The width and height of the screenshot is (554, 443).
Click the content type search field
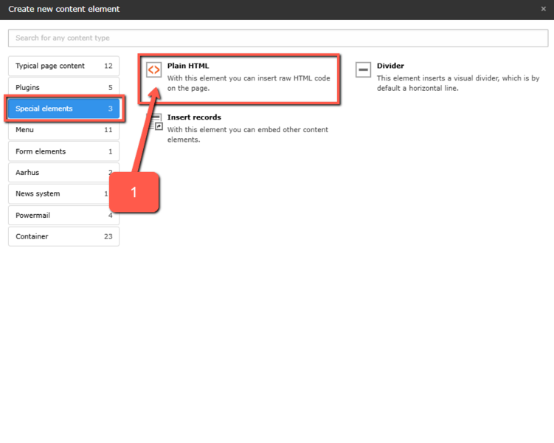click(277, 38)
